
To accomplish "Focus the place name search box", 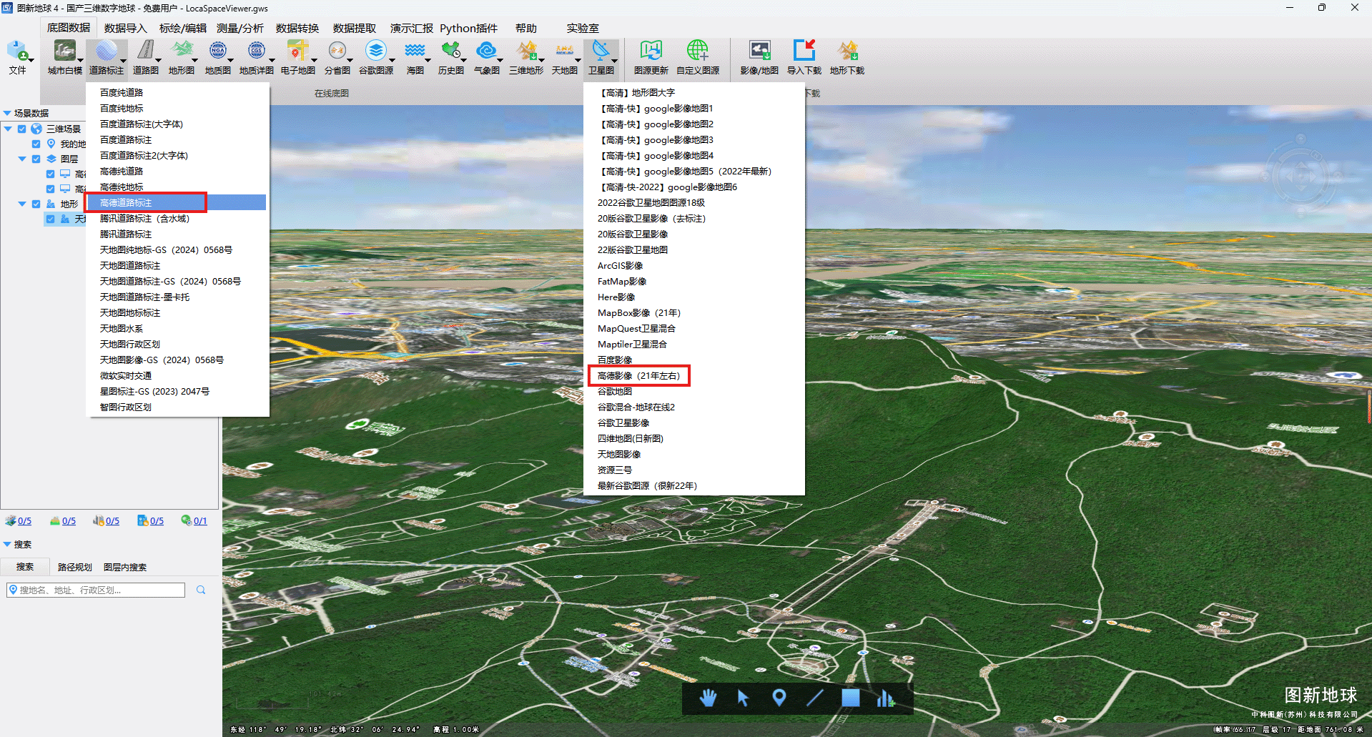I will point(96,590).
